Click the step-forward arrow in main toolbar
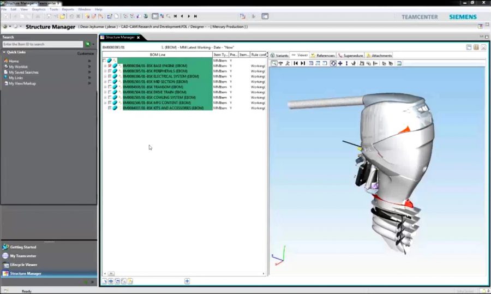The height and width of the screenshot is (294, 491). (x=189, y=16)
